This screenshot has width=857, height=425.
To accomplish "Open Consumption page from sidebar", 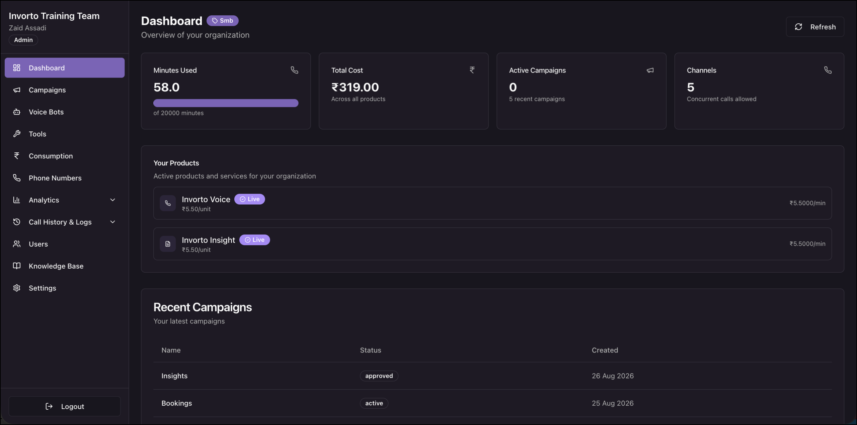I will pyautogui.click(x=65, y=156).
